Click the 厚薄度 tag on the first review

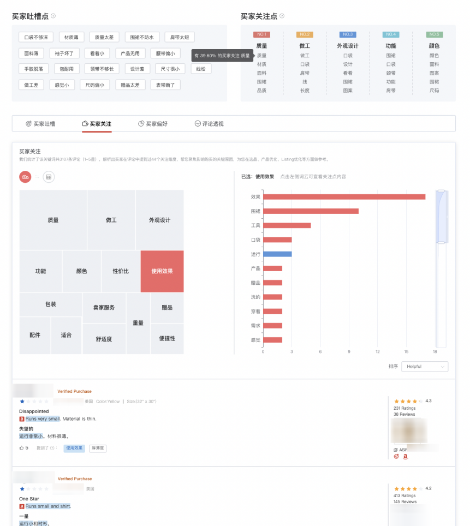coord(98,448)
